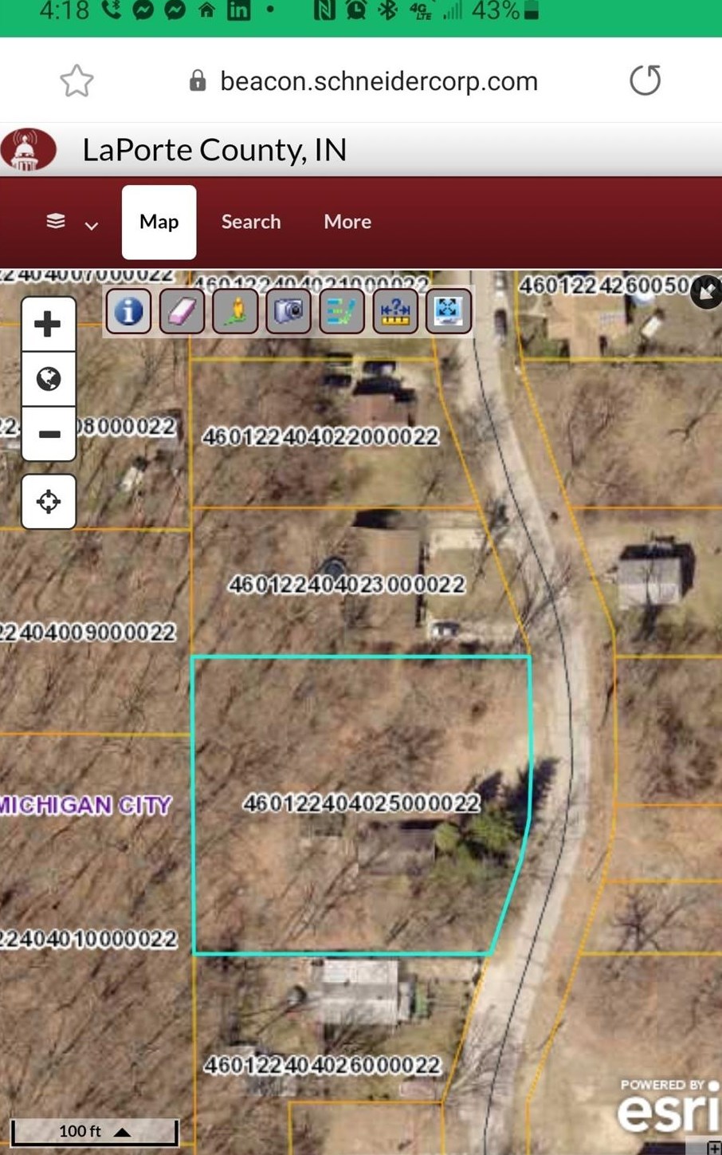This screenshot has height=1155, width=722.
Task: Open the camera map export tool
Action: pyautogui.click(x=288, y=311)
